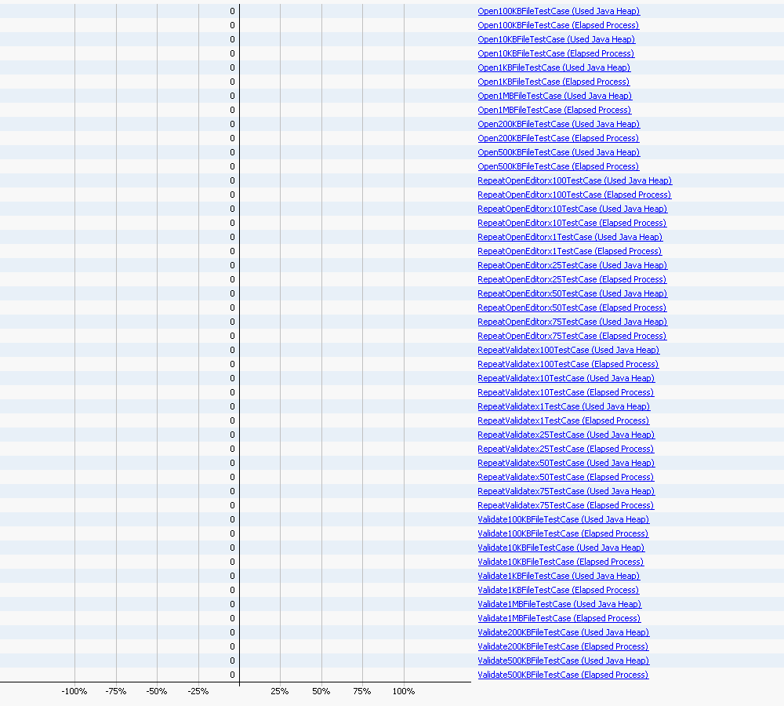This screenshot has width=784, height=706.
Task: Open RepeatValidatex1TestCase (Used Java Heap) link
Action: click(x=564, y=406)
